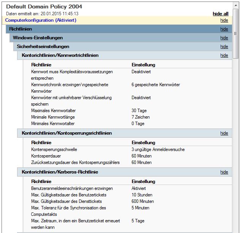
Task: Click the 'hide all' link
Action: point(220,14)
